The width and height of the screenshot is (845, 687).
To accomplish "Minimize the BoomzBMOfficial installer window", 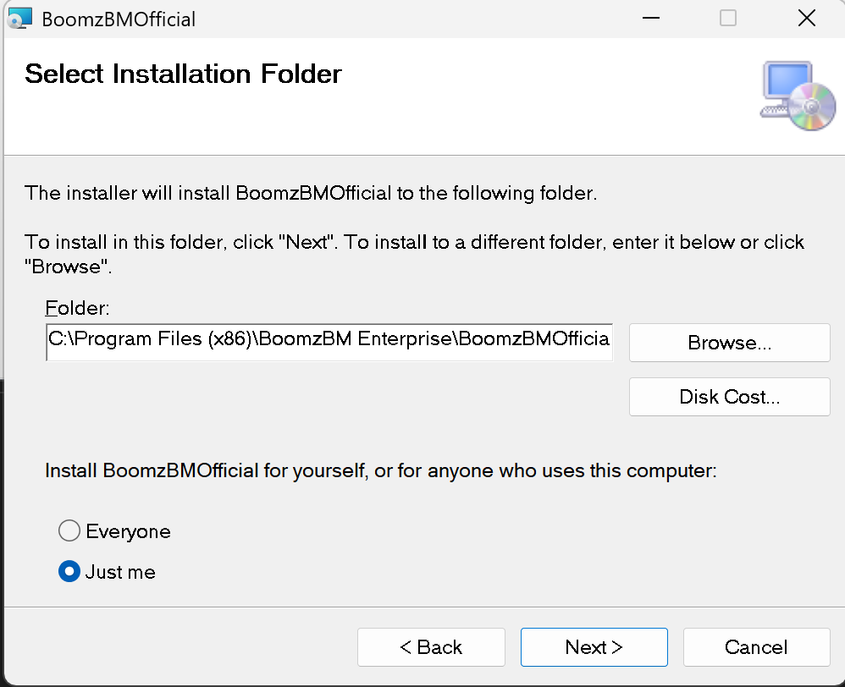I will (x=651, y=18).
